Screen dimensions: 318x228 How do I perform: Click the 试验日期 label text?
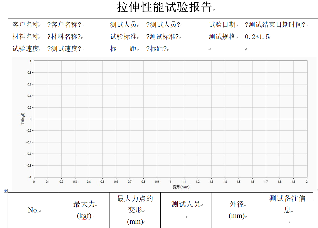pyautogui.click(x=222, y=25)
